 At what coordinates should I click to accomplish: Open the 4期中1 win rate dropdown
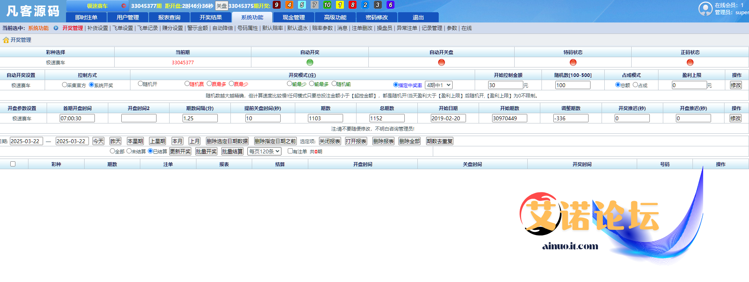click(x=439, y=85)
